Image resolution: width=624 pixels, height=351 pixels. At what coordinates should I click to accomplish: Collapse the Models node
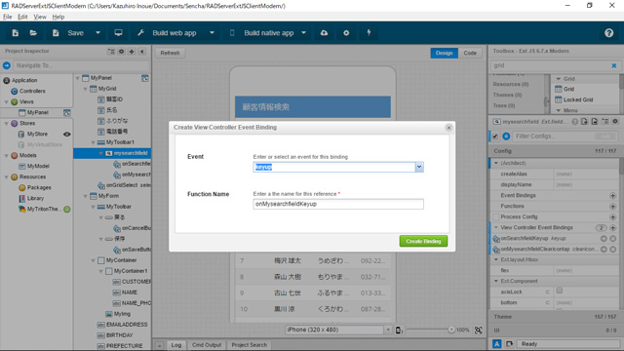[x=6, y=156]
